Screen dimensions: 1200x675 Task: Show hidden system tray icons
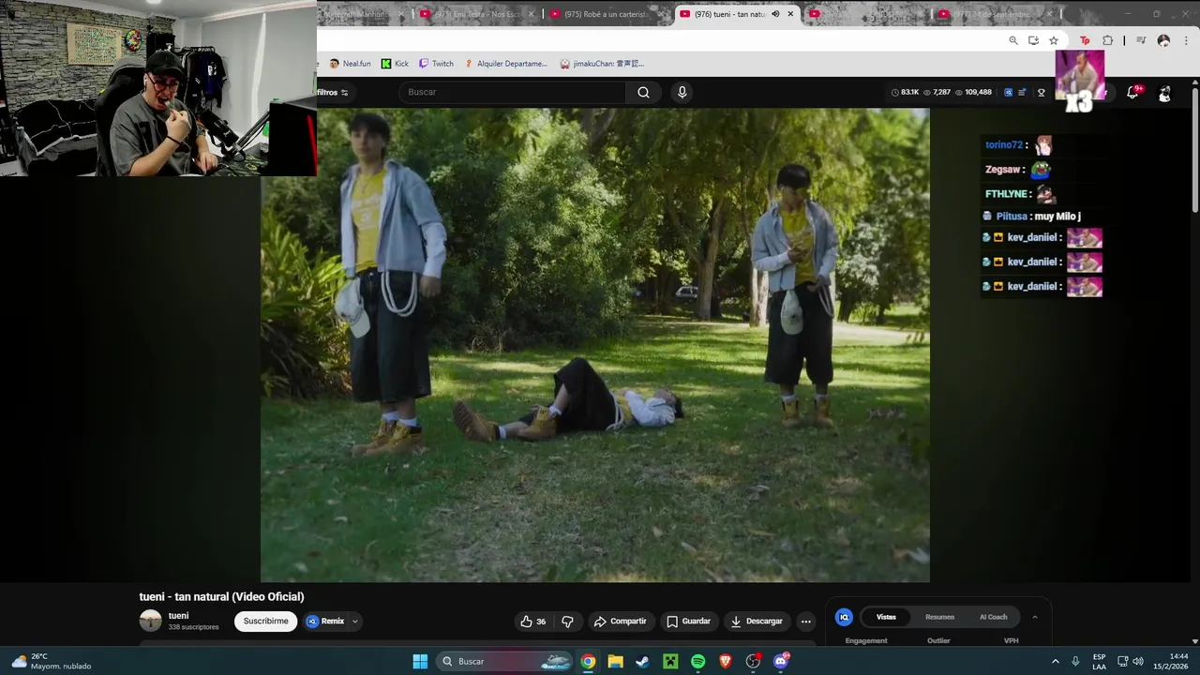(1055, 661)
